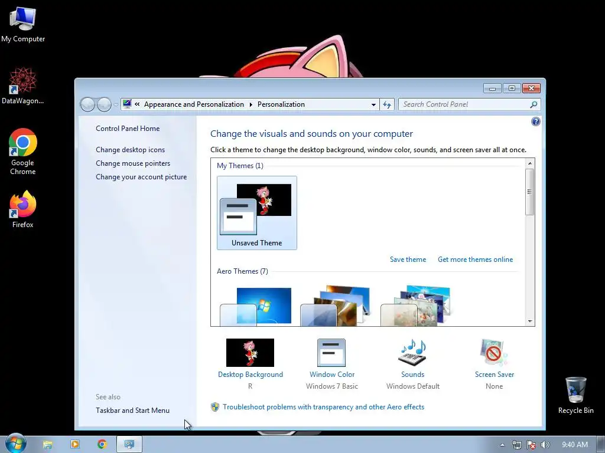Screen dimensions: 605x453
Task: Open the Window Color settings
Action: pos(332,364)
